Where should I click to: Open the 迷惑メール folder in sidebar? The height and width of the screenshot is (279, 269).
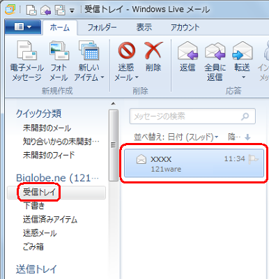click(40, 233)
